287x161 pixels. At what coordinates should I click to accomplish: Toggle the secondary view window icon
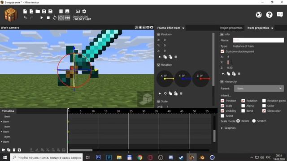[78, 11]
